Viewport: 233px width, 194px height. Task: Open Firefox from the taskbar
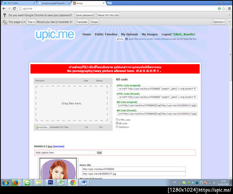16,183
